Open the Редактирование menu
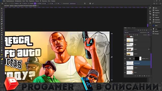Image resolution: width=162 pixels, height=91 pixels. pyautogui.click(x=10, y=1)
